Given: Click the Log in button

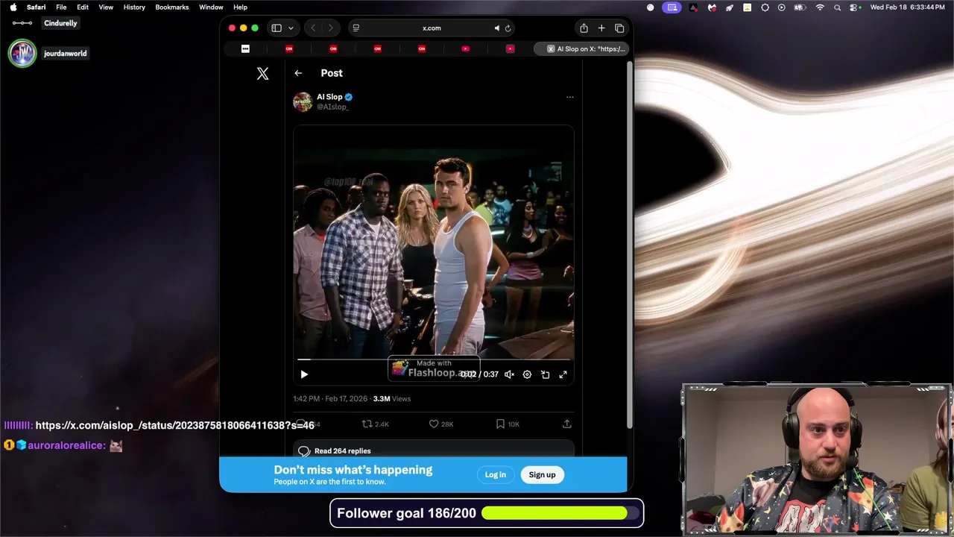Looking at the screenshot, I should [495, 474].
